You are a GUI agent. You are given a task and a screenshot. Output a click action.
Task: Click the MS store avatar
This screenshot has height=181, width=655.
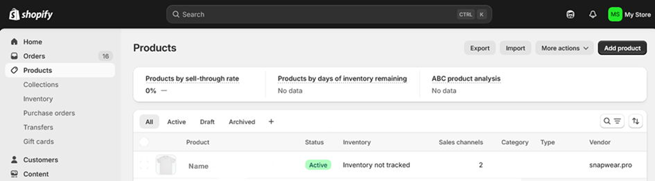615,14
